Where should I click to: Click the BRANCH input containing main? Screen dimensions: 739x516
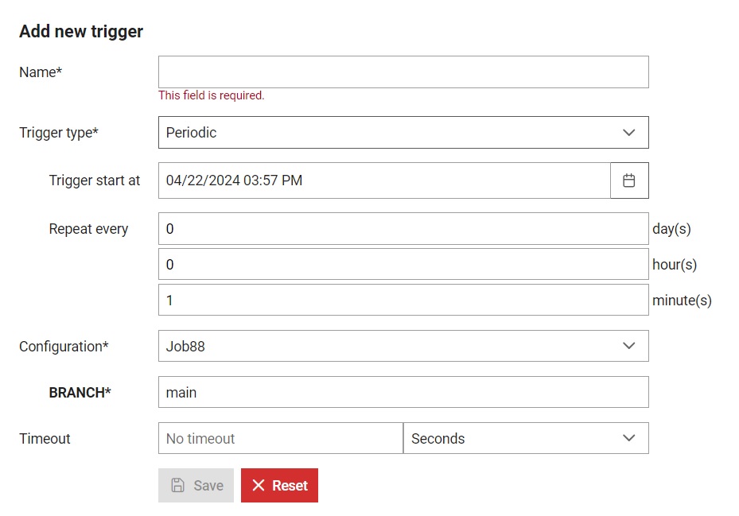click(403, 392)
